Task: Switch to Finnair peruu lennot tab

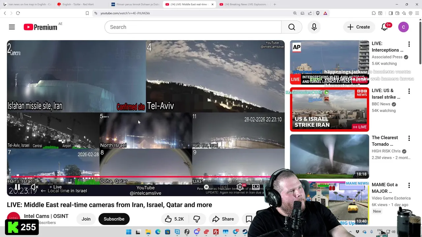Action: [x=135, y=4]
